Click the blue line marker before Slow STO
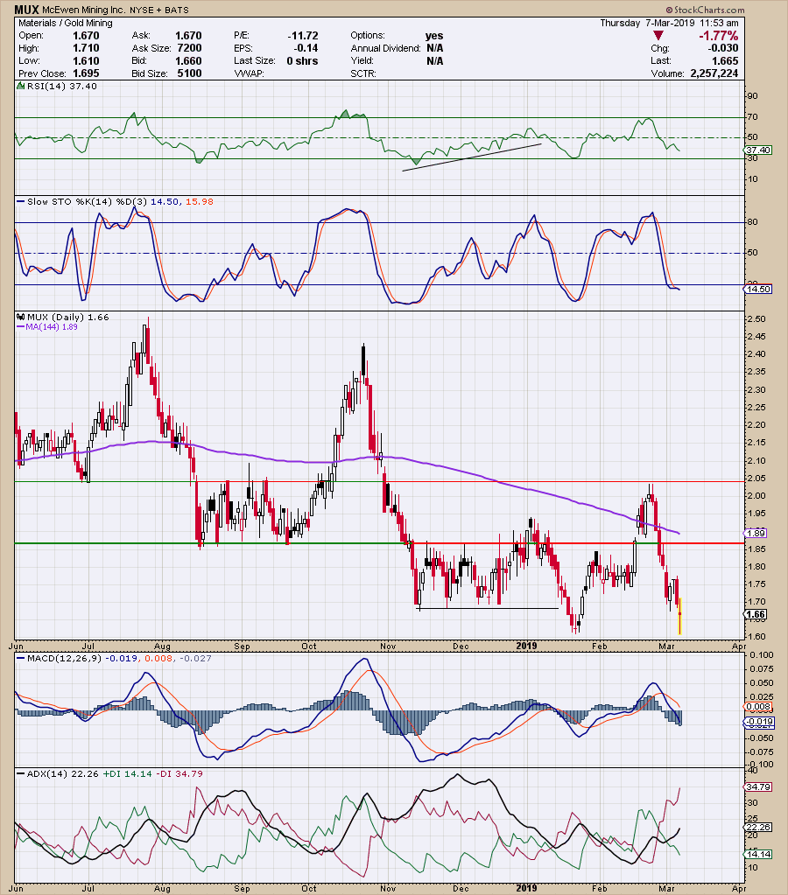Image resolution: width=788 pixels, height=895 pixels. 20,201
